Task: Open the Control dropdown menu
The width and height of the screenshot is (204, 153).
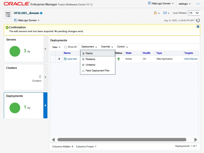Action: (122, 47)
